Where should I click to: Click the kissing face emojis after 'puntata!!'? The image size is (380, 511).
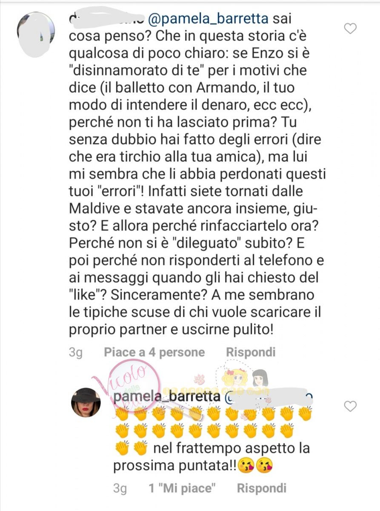(x=255, y=465)
